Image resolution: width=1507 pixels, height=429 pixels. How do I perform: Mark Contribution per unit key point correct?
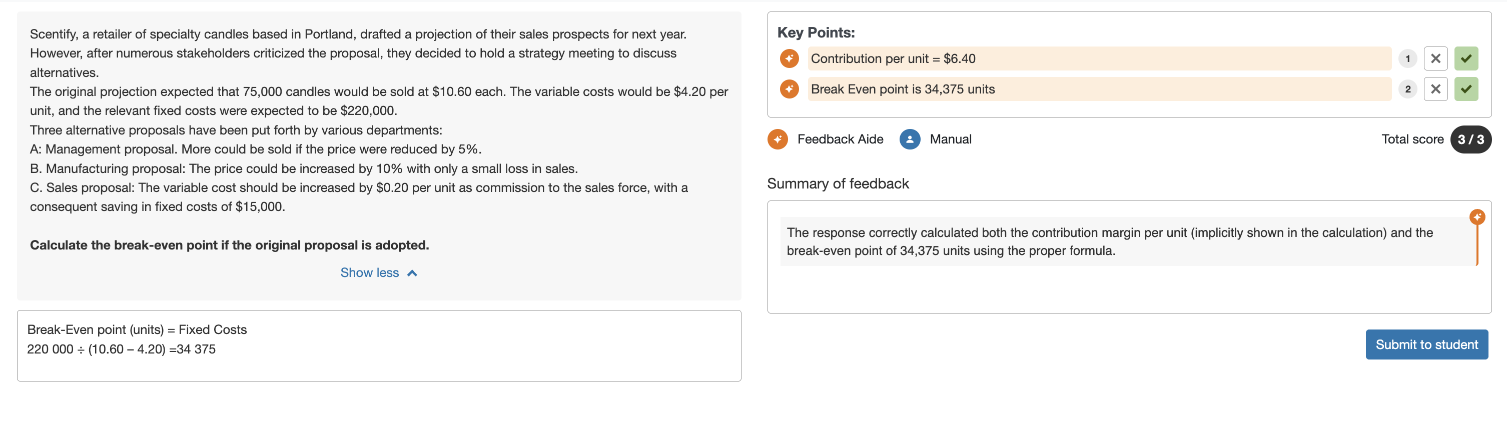click(x=1466, y=58)
